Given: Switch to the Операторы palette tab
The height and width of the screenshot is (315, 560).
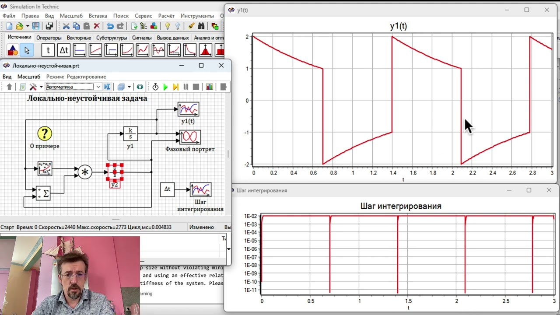Looking at the screenshot, I should 49,38.
